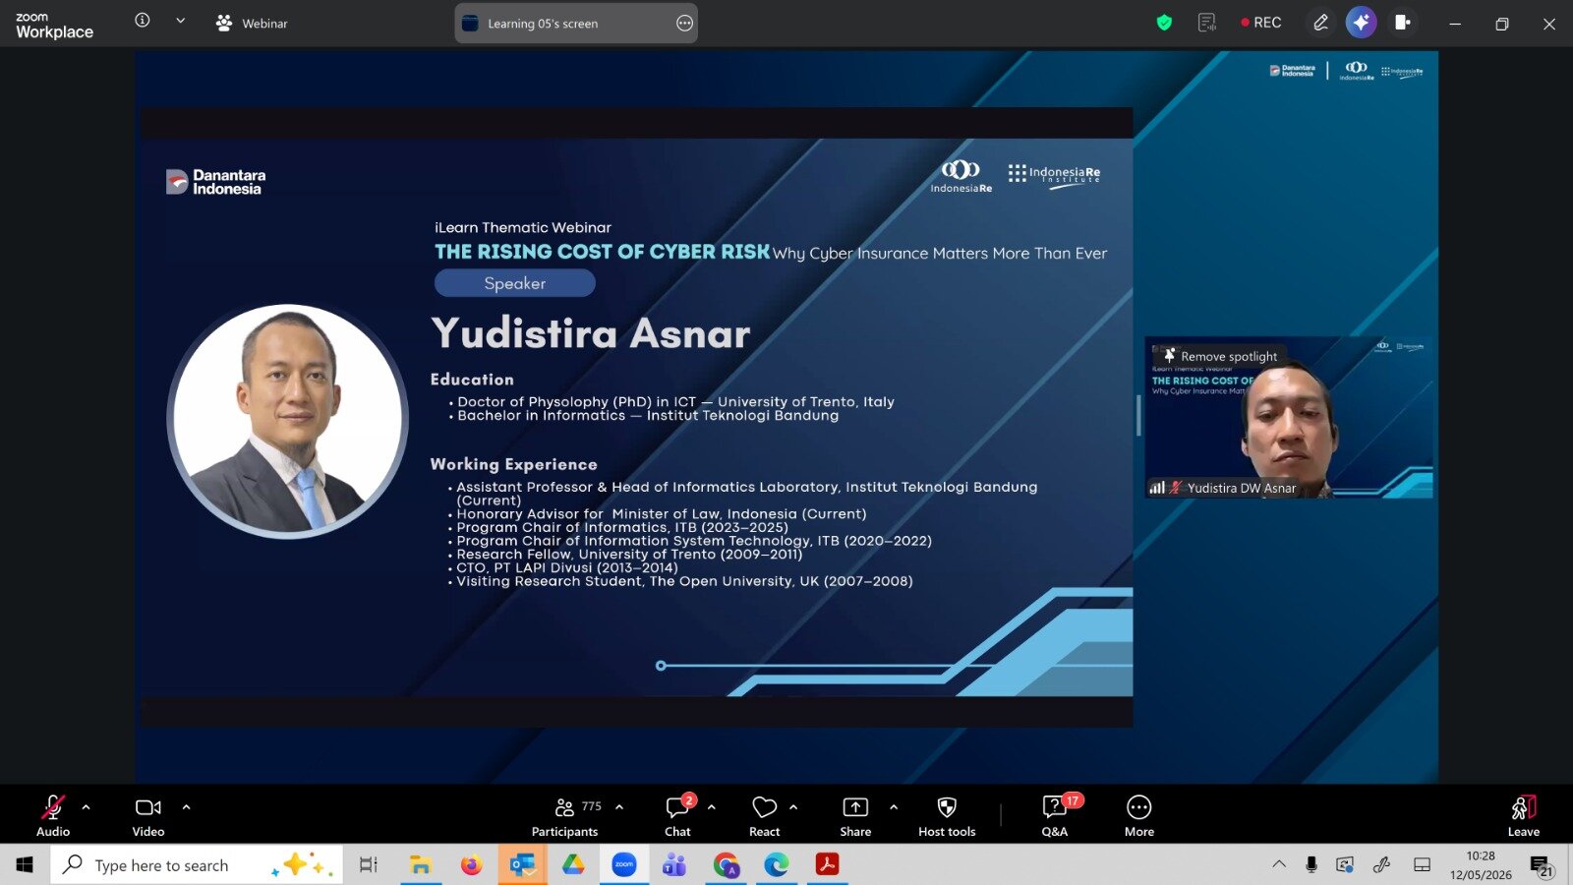
Task: Click the "Yudistira Asnar" slide heading
Action: tap(591, 333)
